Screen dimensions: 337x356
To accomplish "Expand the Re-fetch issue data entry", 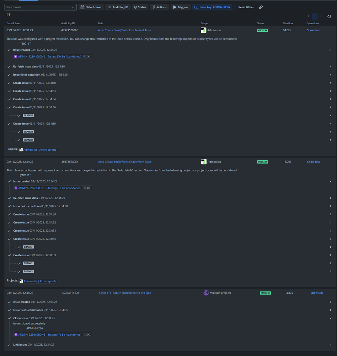I will (x=330, y=66).
